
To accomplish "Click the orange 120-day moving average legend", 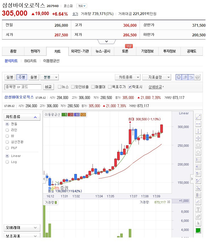I will [83, 115].
